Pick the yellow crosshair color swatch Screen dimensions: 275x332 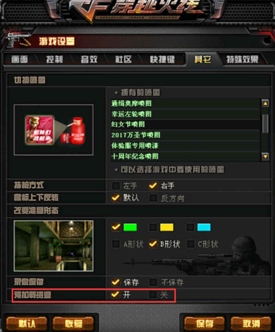tap(167, 227)
